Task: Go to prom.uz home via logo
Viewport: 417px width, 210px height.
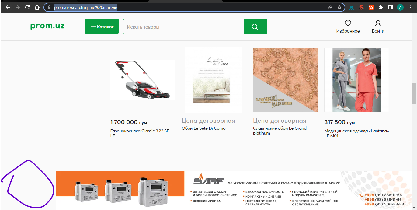Action: (x=47, y=26)
